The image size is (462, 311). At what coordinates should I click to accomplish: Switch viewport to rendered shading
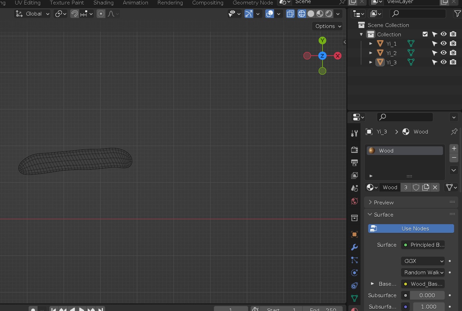click(x=329, y=14)
